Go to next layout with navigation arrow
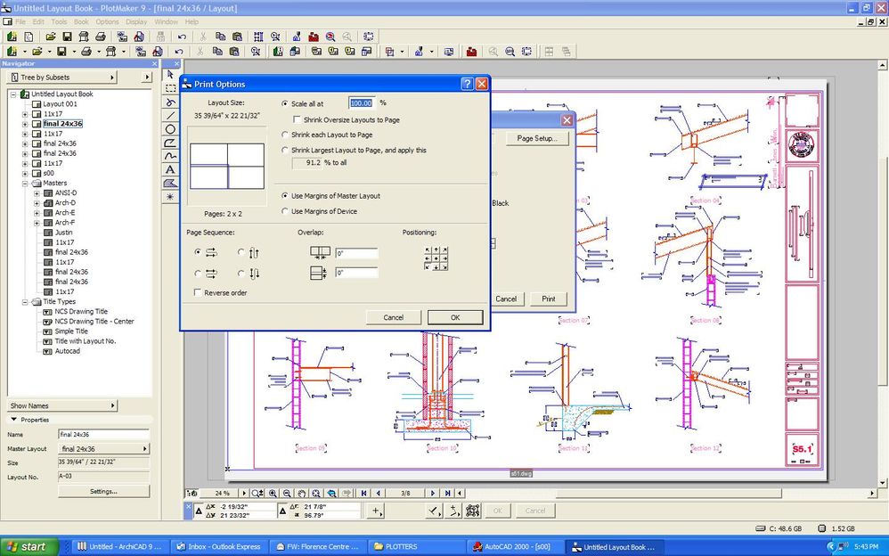 [x=433, y=493]
